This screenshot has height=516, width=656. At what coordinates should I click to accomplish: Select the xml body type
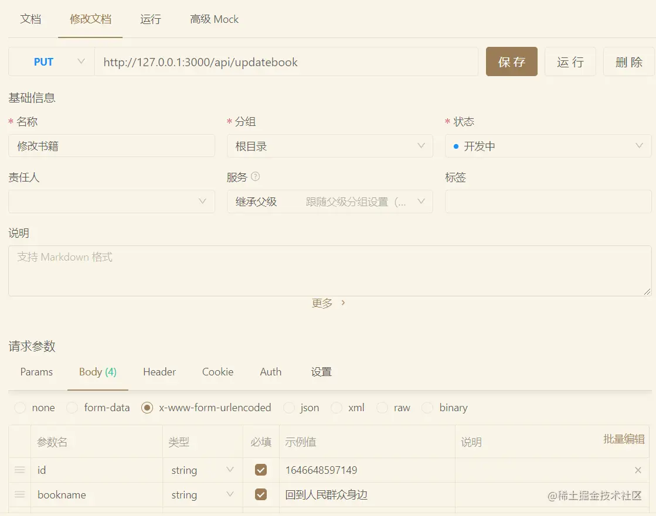pos(337,408)
